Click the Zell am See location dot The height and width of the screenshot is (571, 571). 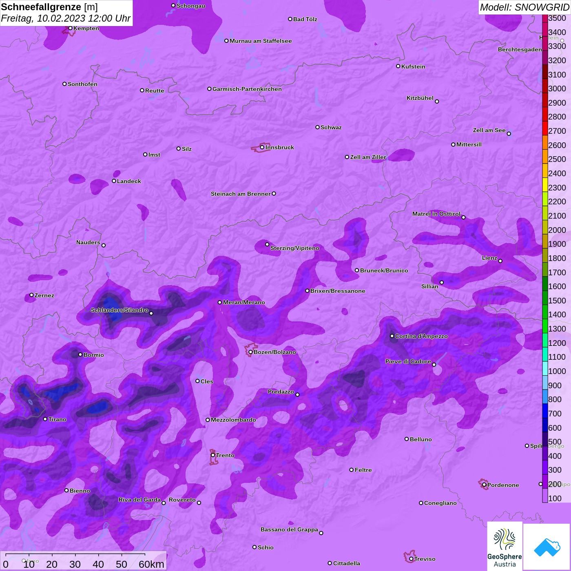(x=509, y=134)
